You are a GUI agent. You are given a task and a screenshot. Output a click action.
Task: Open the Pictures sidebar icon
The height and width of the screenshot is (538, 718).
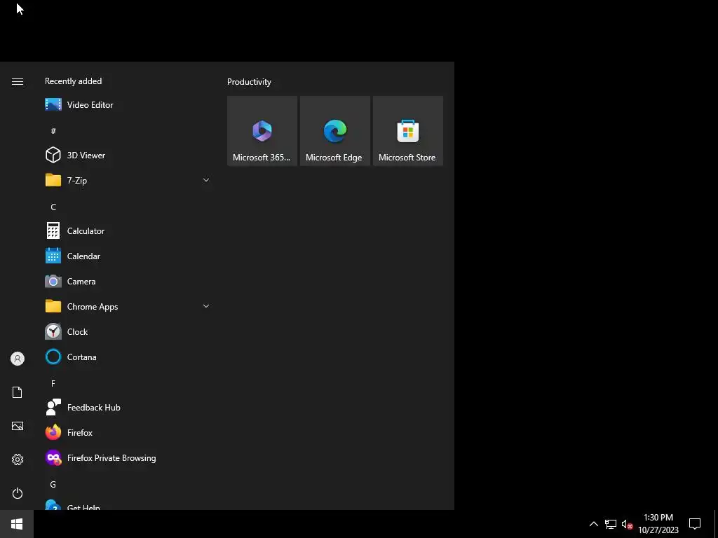[18, 426]
